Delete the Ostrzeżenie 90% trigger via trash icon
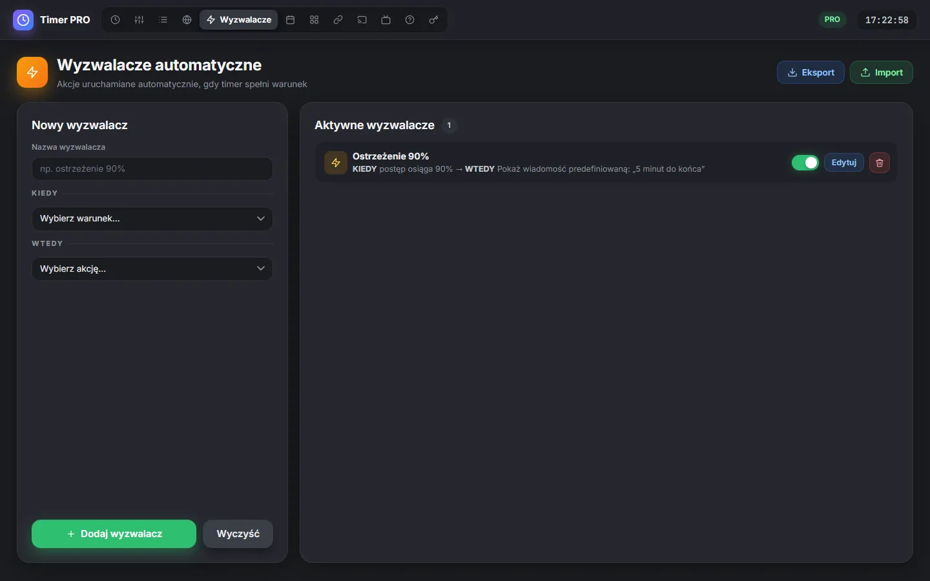This screenshot has height=581, width=930. click(880, 163)
